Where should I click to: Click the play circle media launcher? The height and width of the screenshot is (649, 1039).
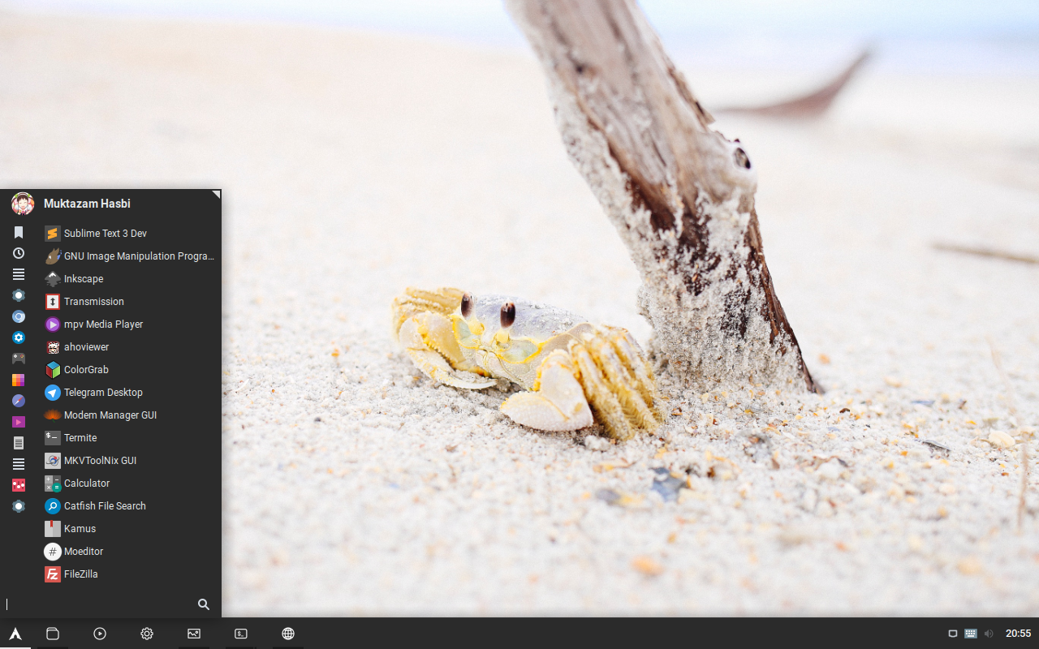coord(100,634)
